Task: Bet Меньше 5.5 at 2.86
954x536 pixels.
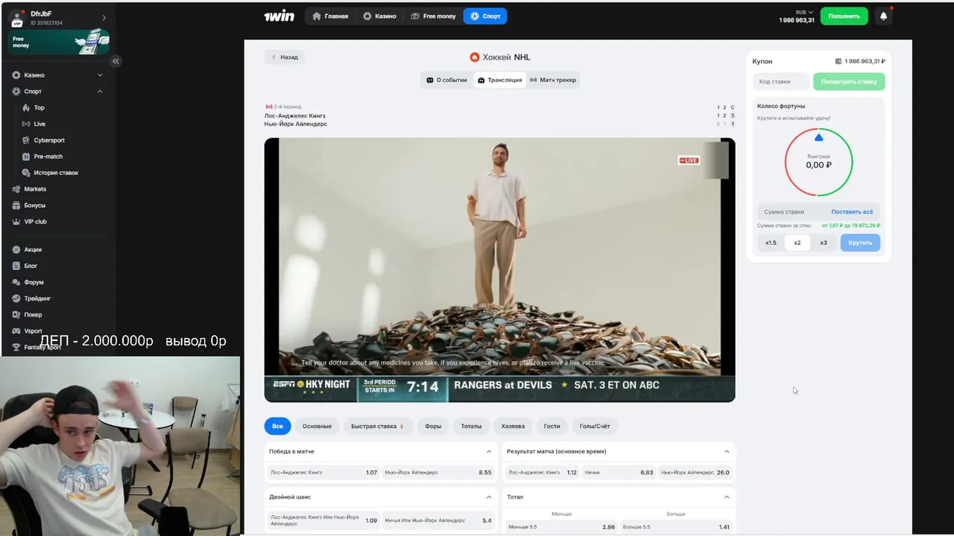Action: (x=561, y=527)
